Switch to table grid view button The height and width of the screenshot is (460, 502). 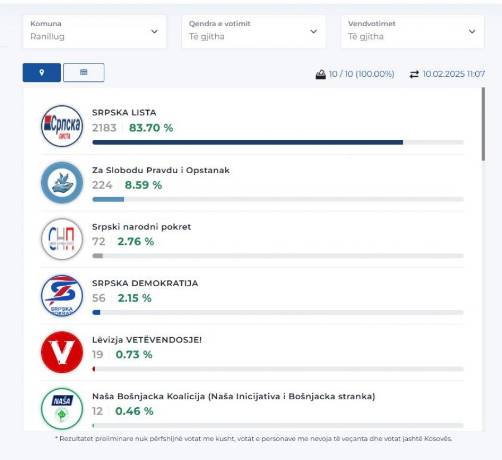(x=84, y=72)
